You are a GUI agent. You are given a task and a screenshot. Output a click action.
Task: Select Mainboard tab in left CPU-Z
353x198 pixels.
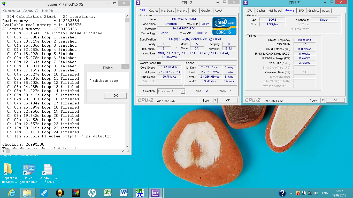(x=168, y=11)
